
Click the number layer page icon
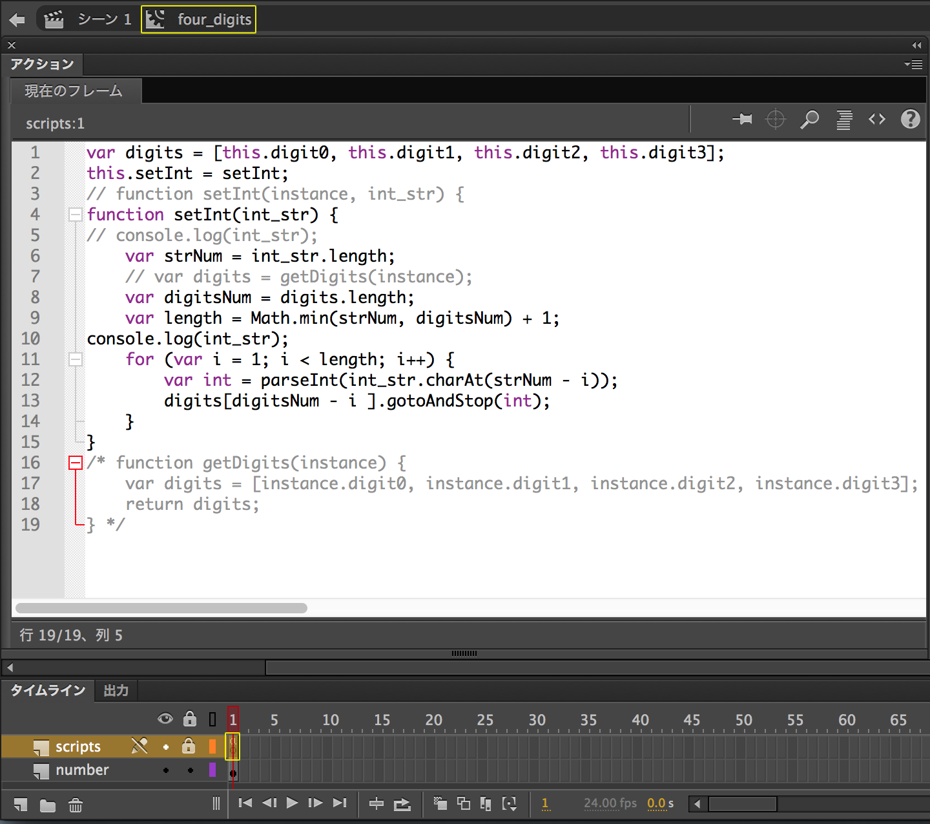[41, 771]
